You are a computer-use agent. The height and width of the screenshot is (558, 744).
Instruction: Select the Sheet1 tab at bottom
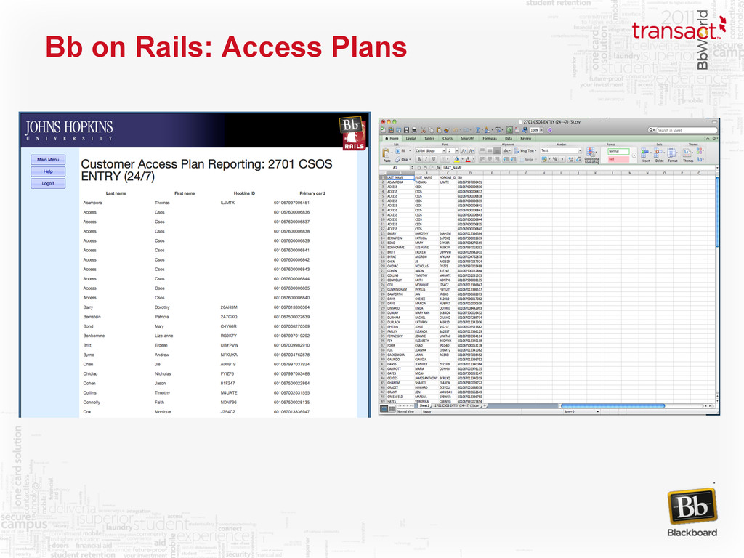[424, 405]
